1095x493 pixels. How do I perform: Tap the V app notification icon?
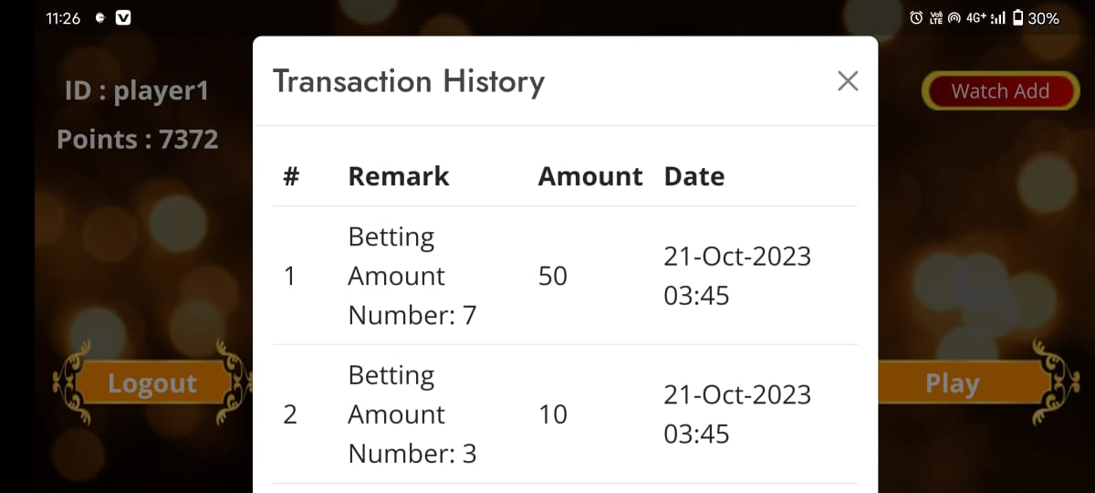pos(123,18)
